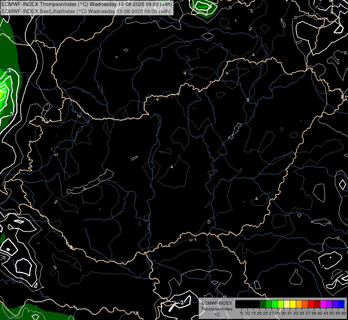Click the dark red 39-40 legend swatch
348x320 pixels.
pos(317,304)
